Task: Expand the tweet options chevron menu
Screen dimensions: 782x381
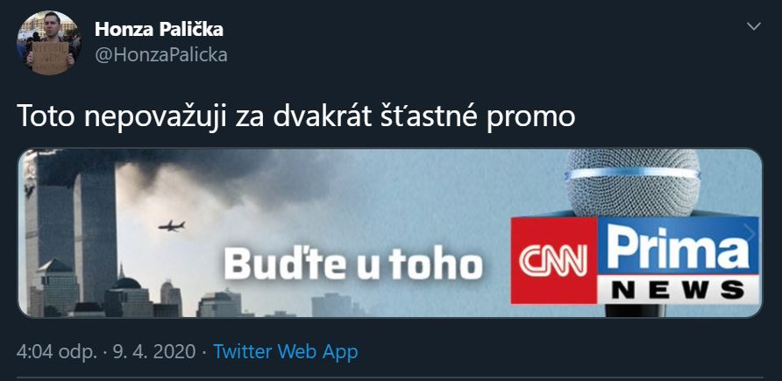Action: pos(754,26)
